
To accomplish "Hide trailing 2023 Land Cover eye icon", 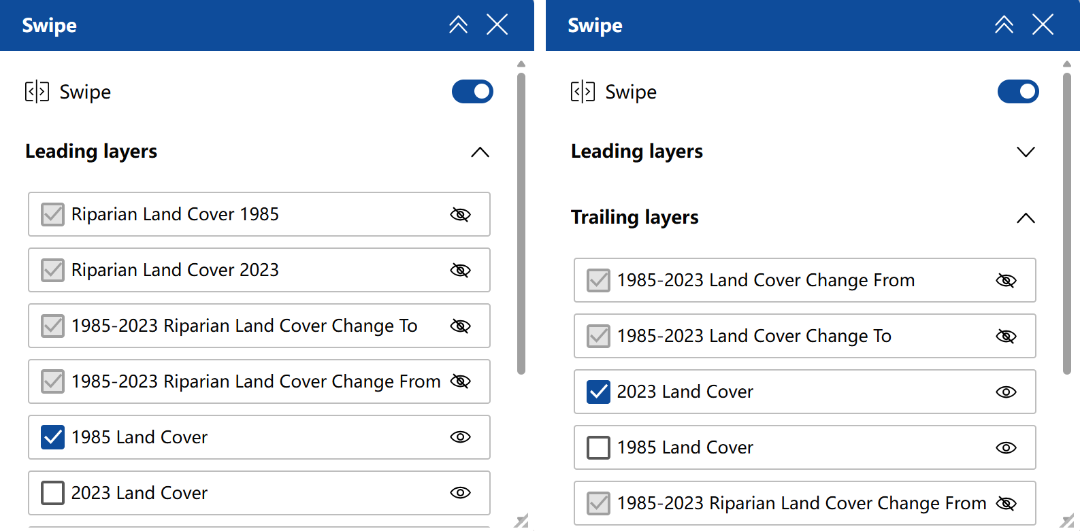I will click(1006, 392).
